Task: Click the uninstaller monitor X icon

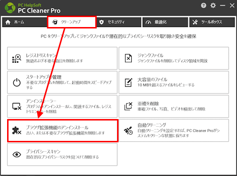Action: [x=17, y=106]
